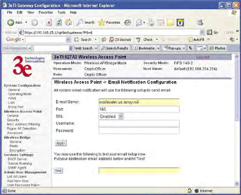This screenshot has height=195, width=241.
Task: Open DHCP Server under Services Settings
Action: (x=17, y=159)
